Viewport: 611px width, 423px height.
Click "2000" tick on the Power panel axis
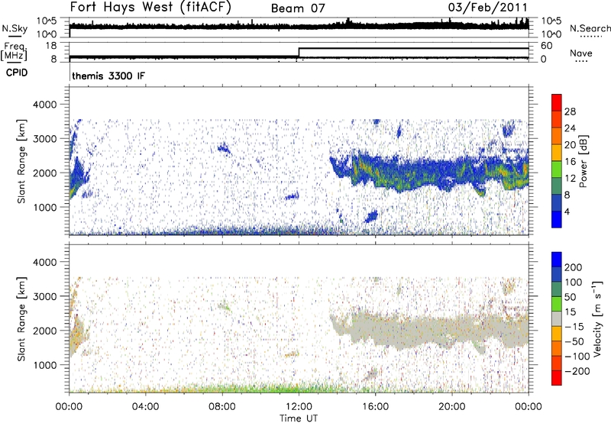point(45,173)
